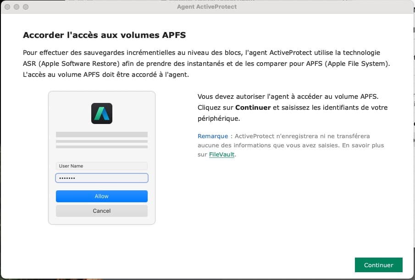Close the Agent ActiveProtect window

[x=8, y=7]
